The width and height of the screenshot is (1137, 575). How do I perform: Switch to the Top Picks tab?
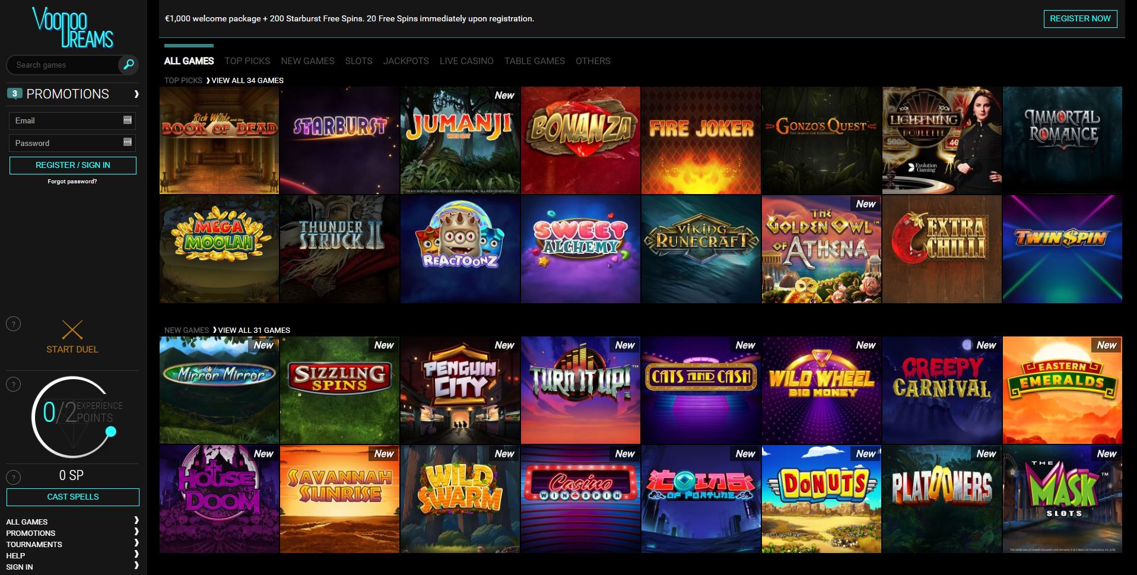[247, 61]
